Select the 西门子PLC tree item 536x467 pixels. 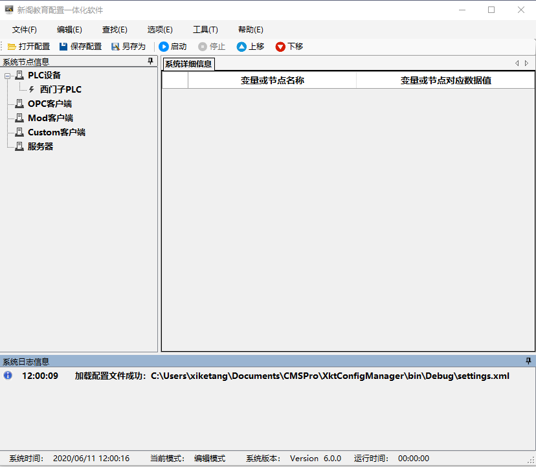point(60,89)
